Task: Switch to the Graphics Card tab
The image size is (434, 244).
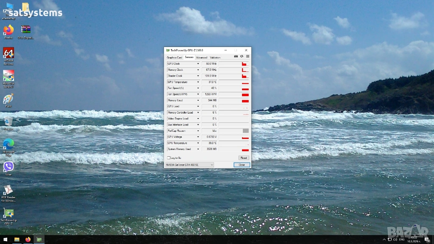Action: pyautogui.click(x=174, y=58)
